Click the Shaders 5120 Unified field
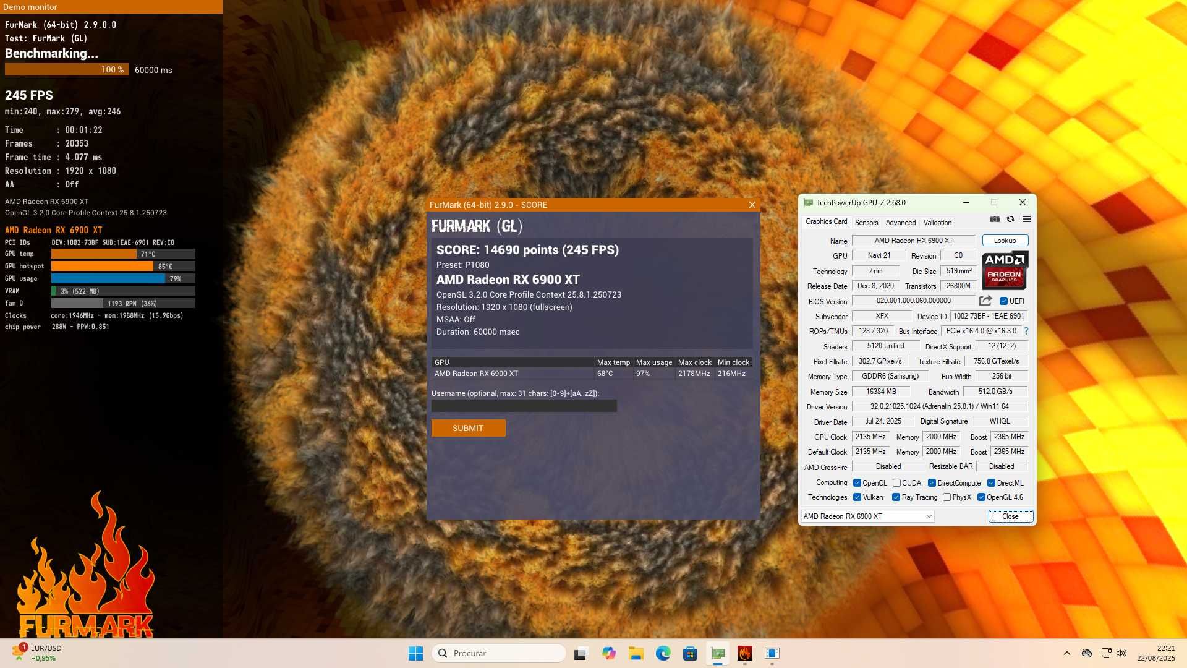The width and height of the screenshot is (1187, 668). [x=885, y=346]
